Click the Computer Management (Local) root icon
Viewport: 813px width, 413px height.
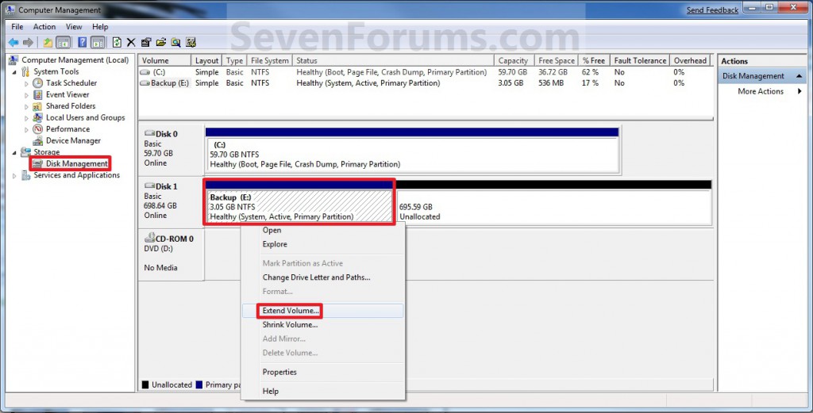13,60
